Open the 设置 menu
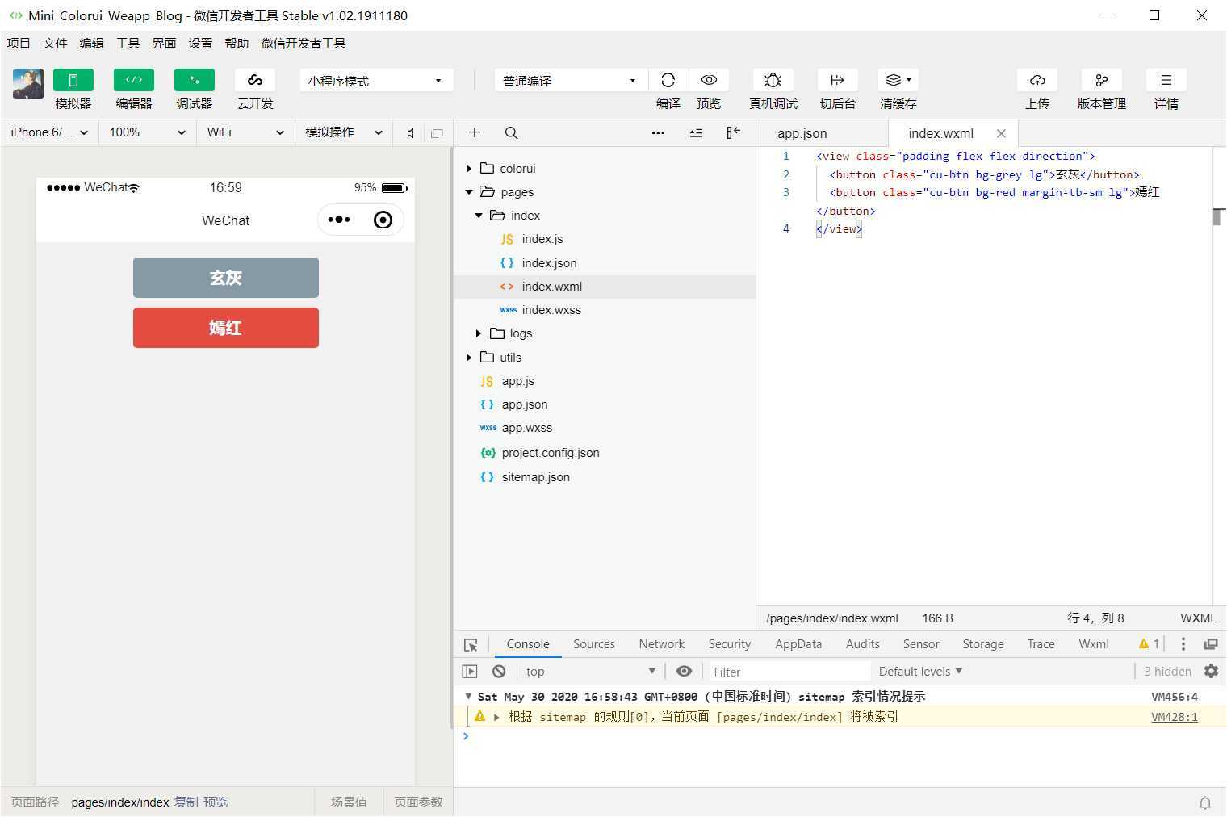The width and height of the screenshot is (1227, 817). 200,43
